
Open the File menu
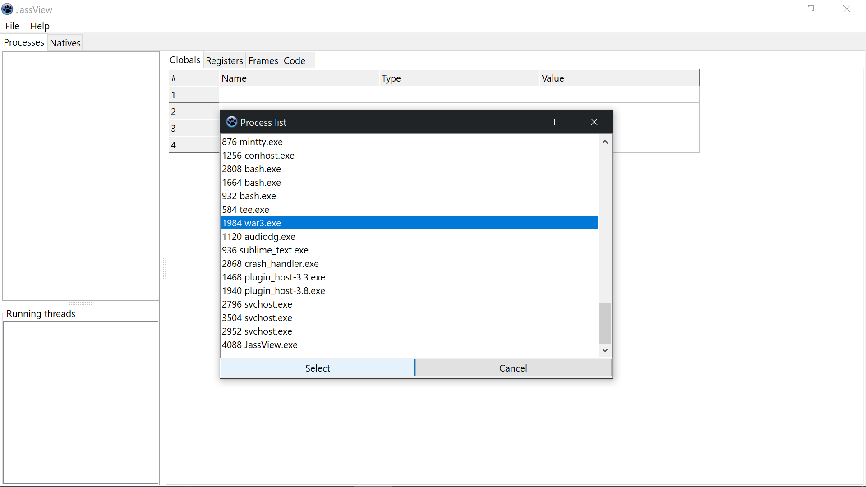click(12, 26)
